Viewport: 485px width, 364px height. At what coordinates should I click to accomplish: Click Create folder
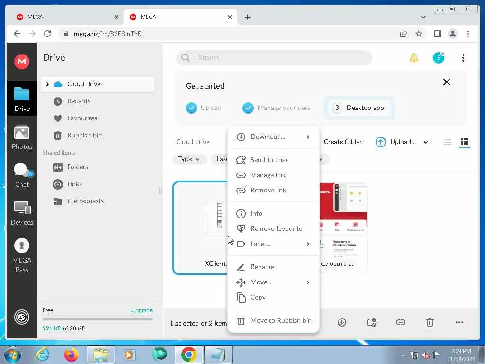pyautogui.click(x=343, y=142)
